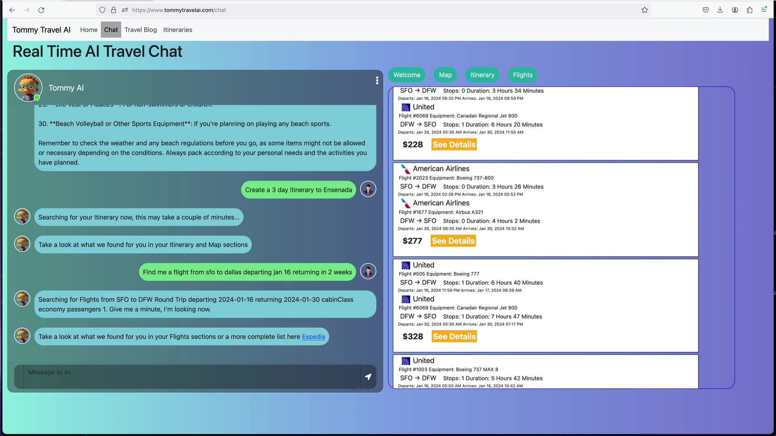This screenshot has width=776, height=436.
Task: Click the 'Real Time AI Travel Chat' heading
Action: coord(97,52)
